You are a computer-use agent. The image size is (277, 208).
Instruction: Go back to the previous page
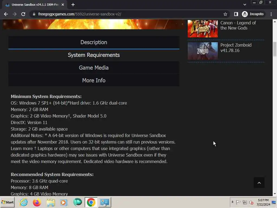6,14
